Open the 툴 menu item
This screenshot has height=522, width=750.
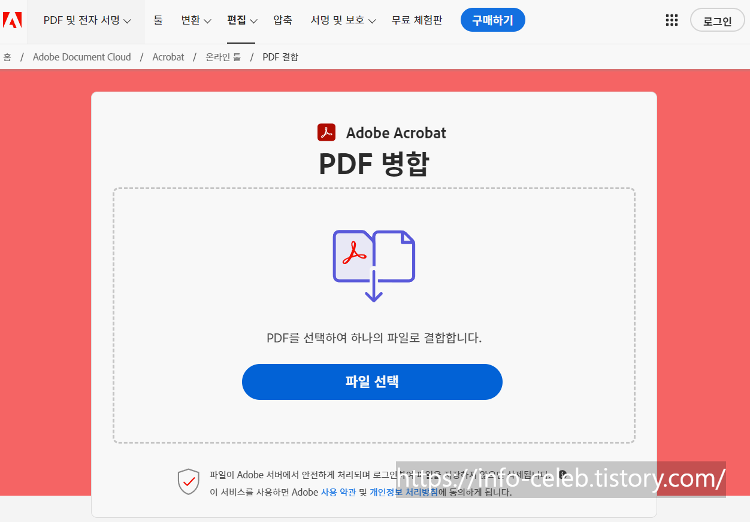pos(158,20)
